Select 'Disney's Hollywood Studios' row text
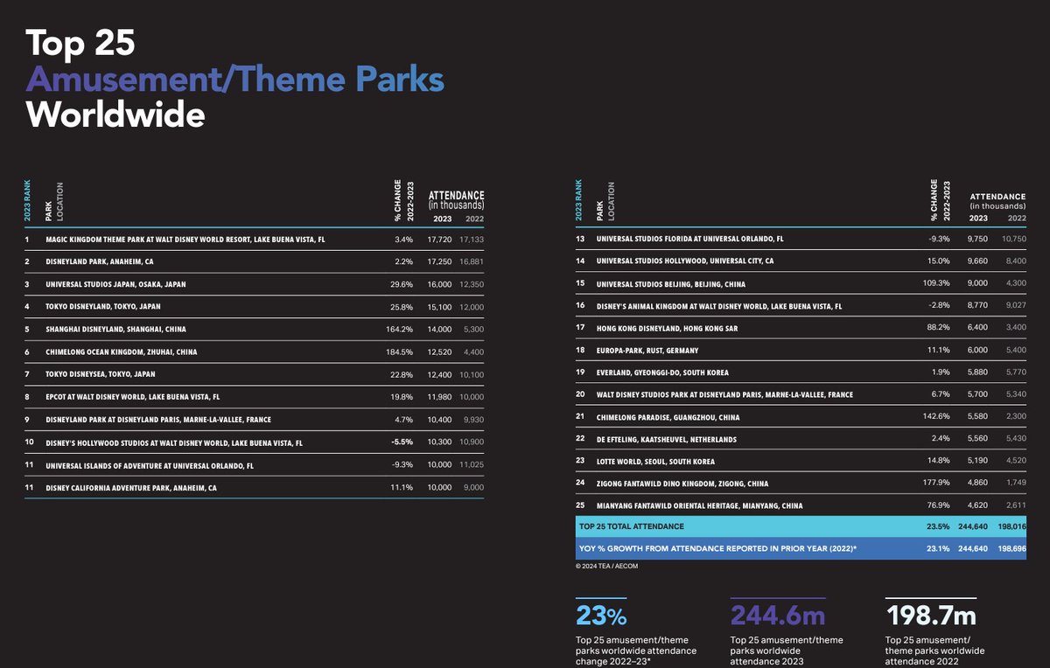 click(x=174, y=443)
